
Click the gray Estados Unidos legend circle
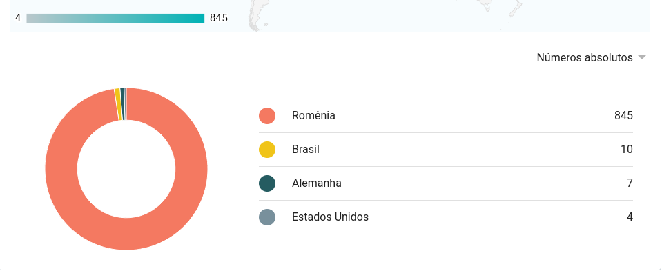[267, 217]
